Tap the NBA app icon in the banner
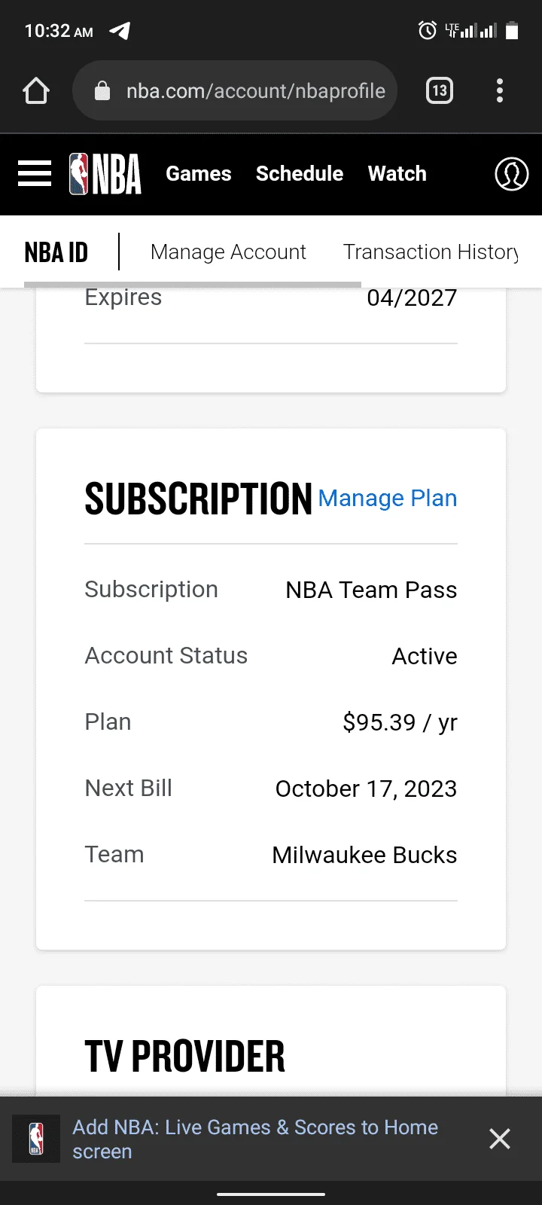The height and width of the screenshot is (1205, 542). coord(36,1139)
